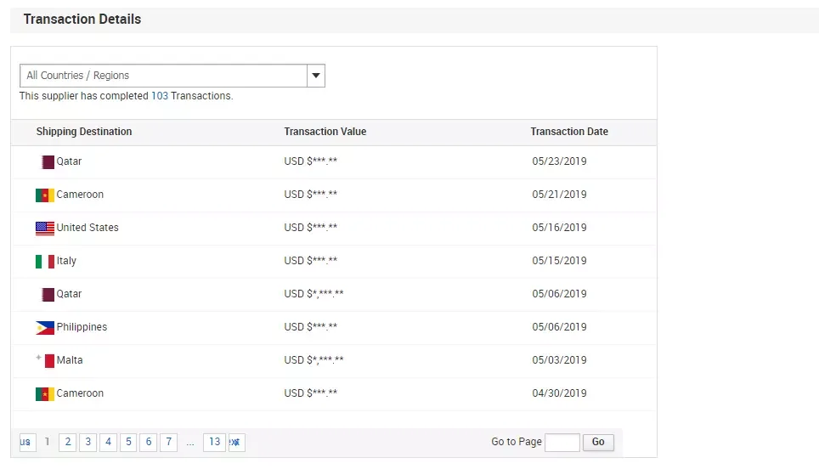Image resolution: width=819 pixels, height=469 pixels.
Task: Click the Next page button
Action: (235, 442)
